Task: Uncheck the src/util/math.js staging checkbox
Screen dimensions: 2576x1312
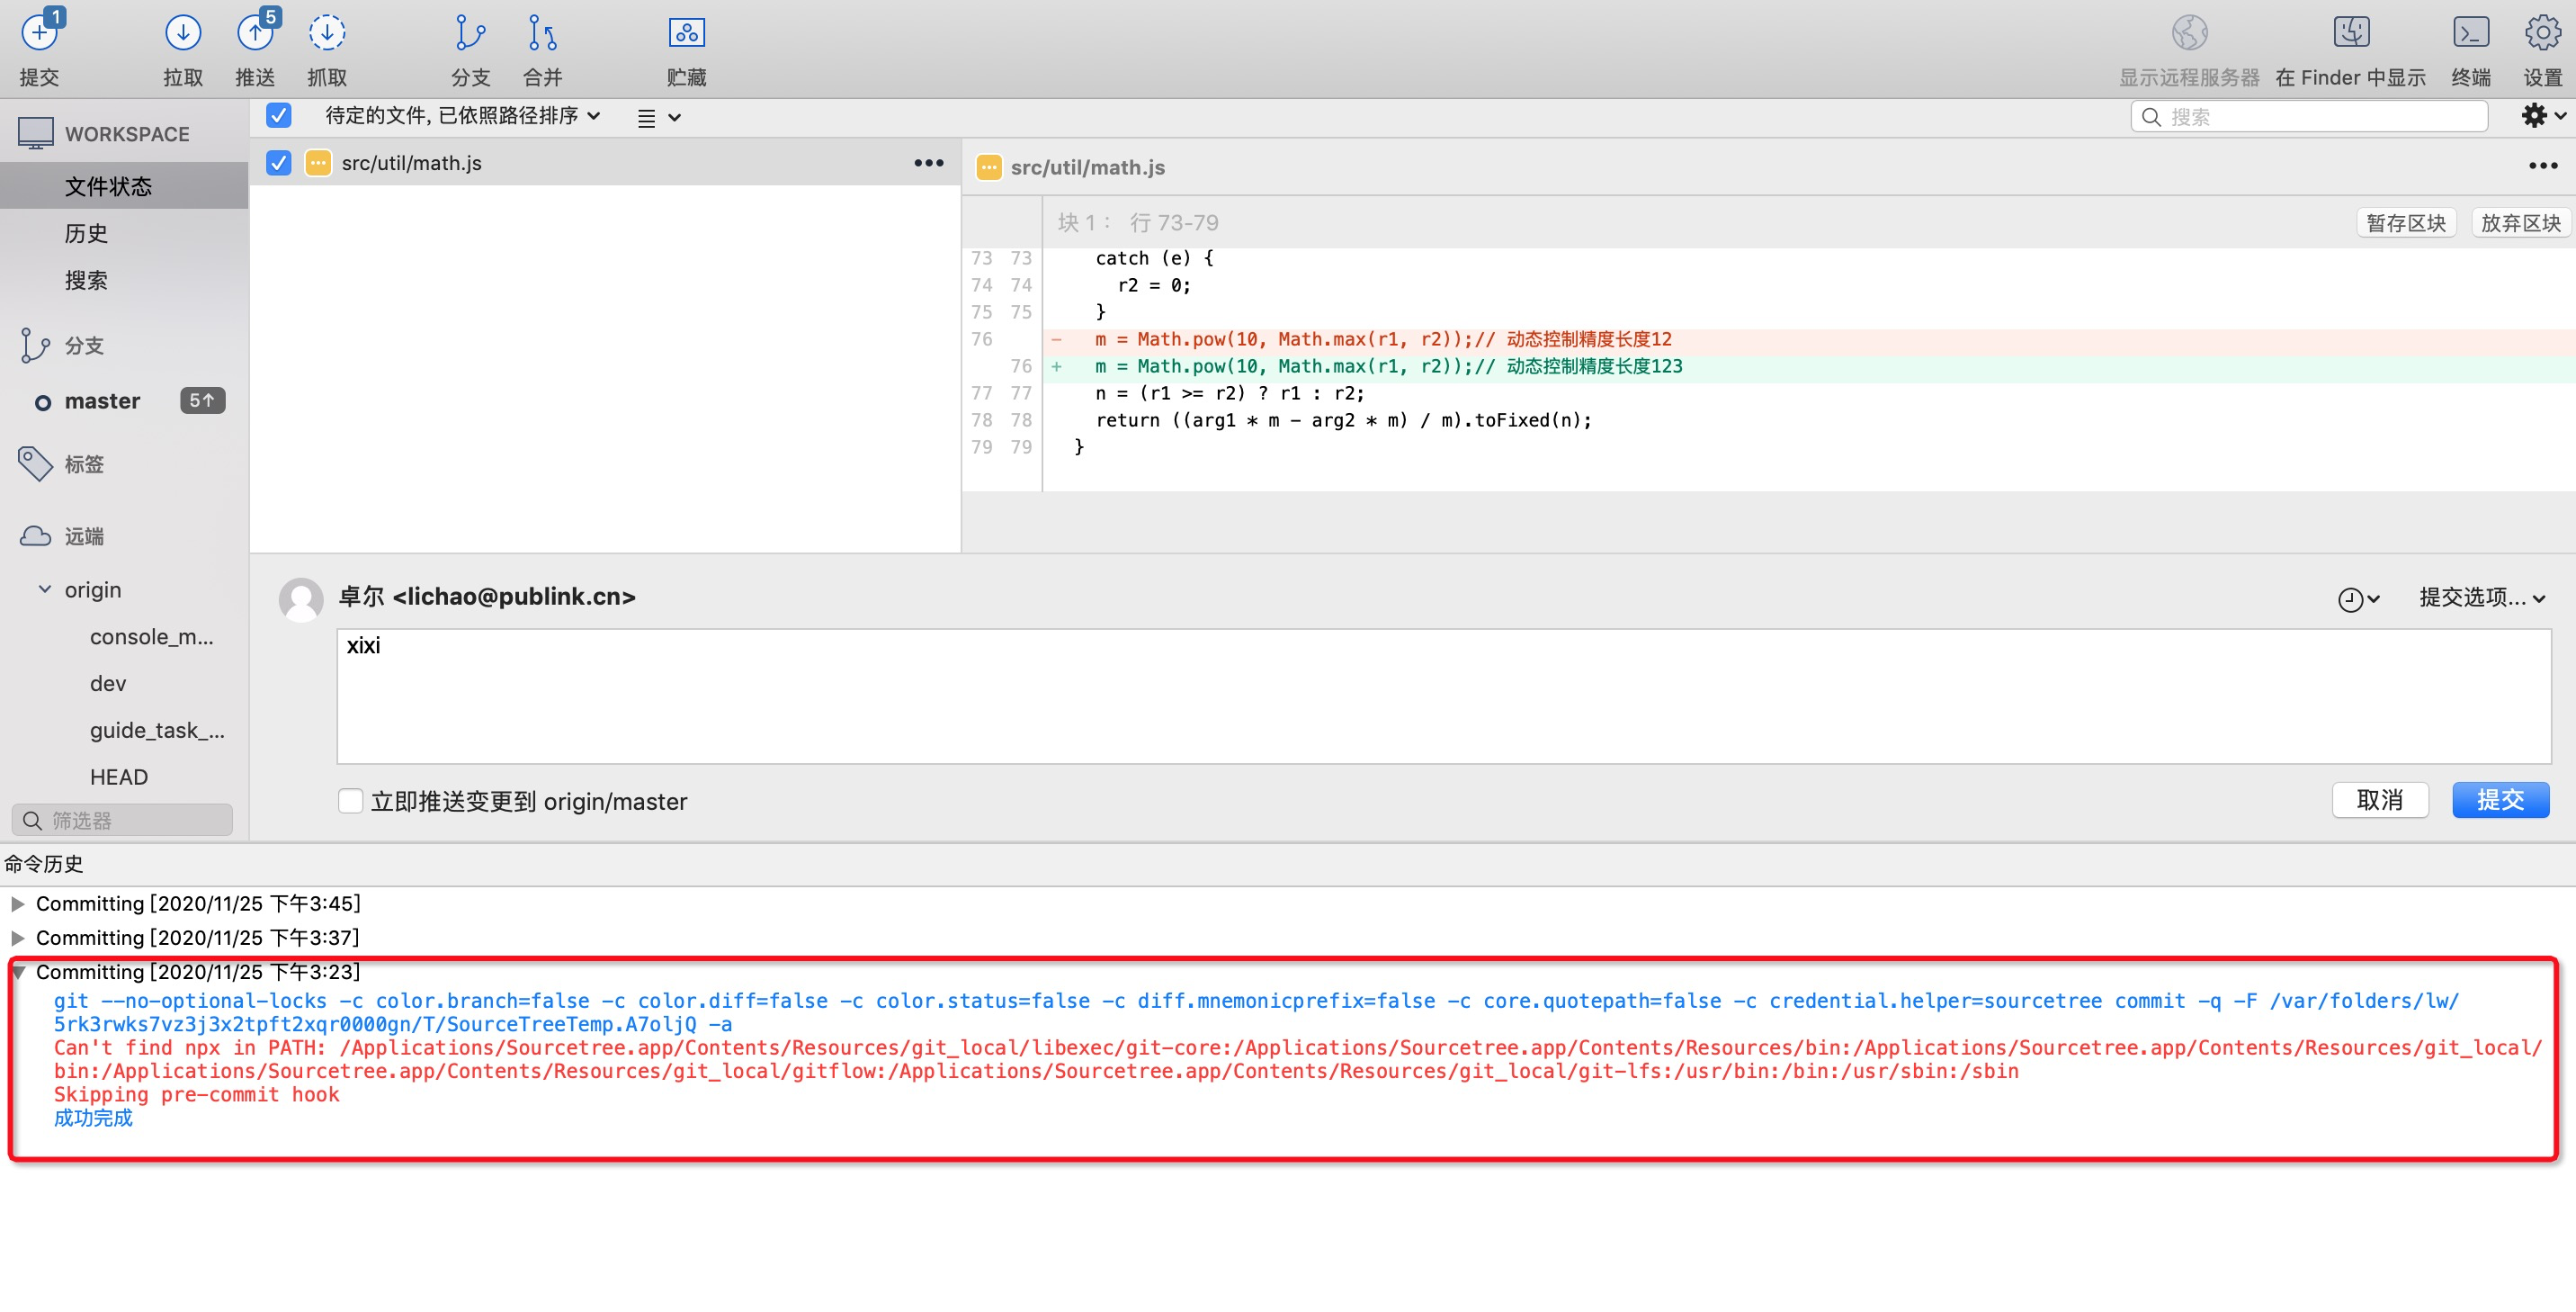Action: (278, 162)
